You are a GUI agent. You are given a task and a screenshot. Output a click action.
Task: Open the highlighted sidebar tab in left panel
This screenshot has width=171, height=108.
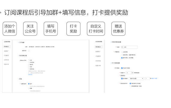[x=6, y=46]
